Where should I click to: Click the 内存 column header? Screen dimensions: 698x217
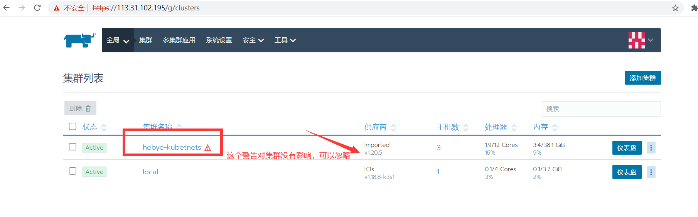tap(540, 127)
